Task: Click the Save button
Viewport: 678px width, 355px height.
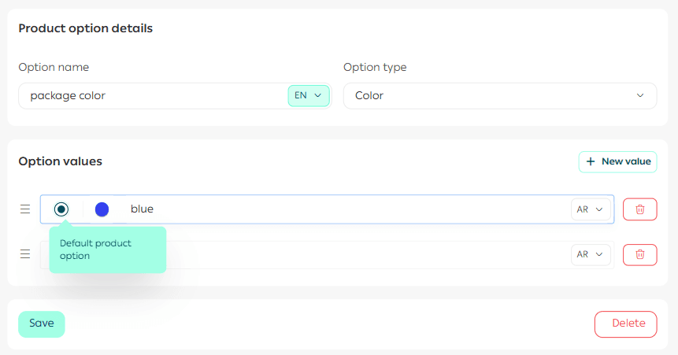Action: coord(41,324)
